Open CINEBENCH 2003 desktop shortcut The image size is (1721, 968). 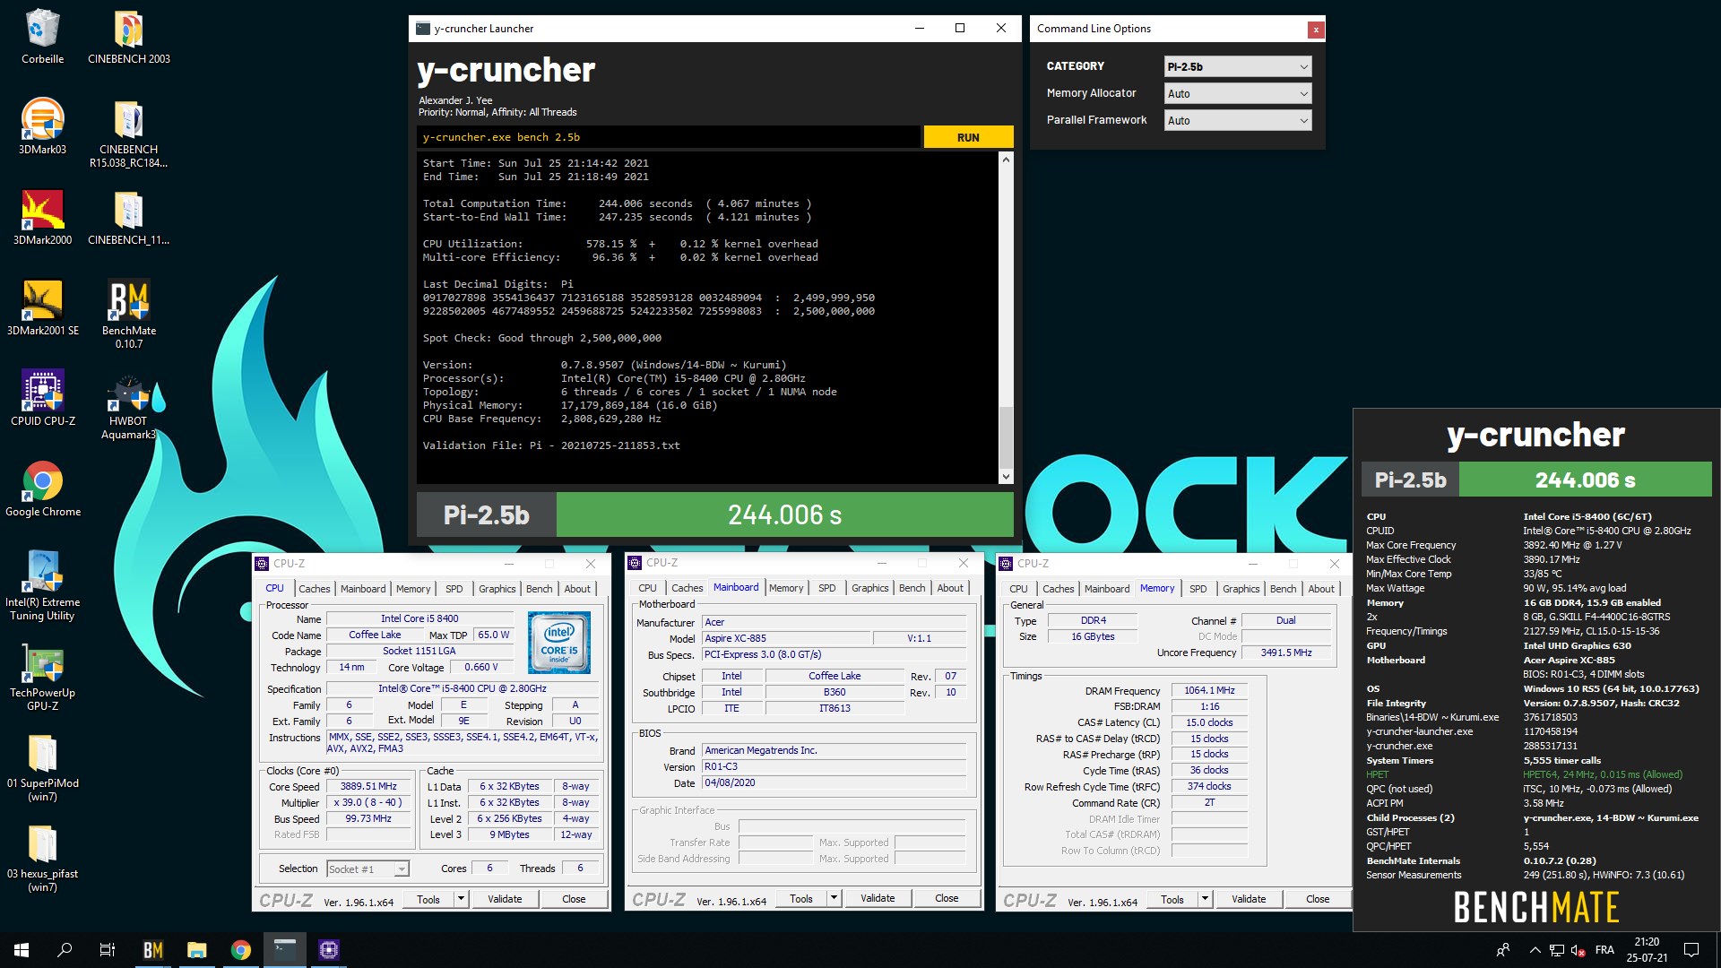128,36
